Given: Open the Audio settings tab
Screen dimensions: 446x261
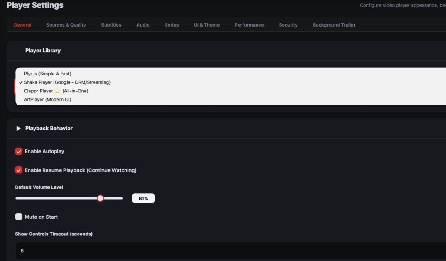Looking at the screenshot, I should [x=143, y=25].
